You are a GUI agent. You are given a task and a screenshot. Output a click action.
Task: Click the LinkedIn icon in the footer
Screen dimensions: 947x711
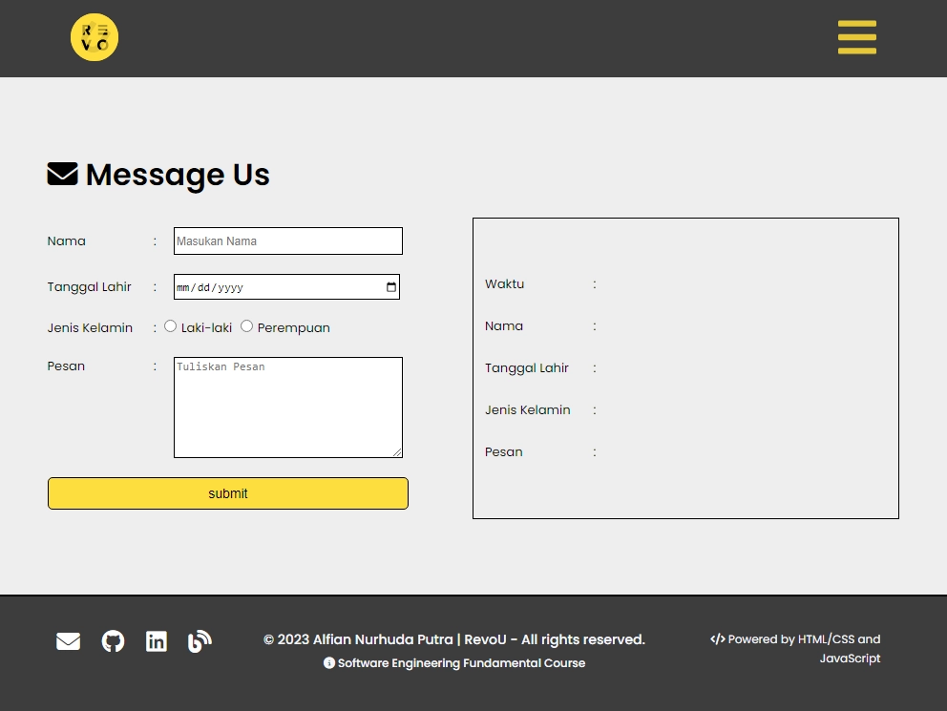(157, 641)
